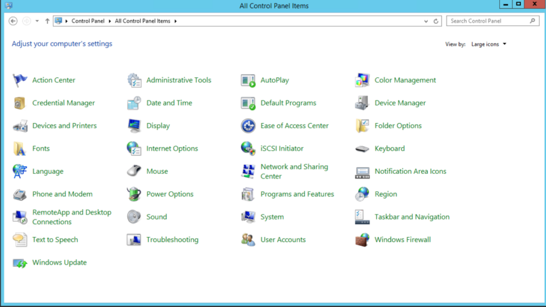
Task: Click the Ease of Access Center icon
Action: [x=248, y=126]
